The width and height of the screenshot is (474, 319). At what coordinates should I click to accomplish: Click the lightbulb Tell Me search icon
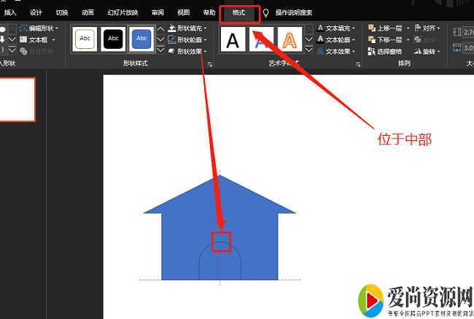266,13
